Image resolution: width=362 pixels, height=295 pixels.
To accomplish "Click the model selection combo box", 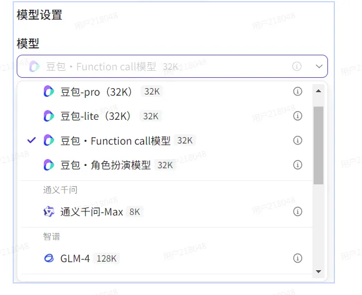I will point(172,66).
